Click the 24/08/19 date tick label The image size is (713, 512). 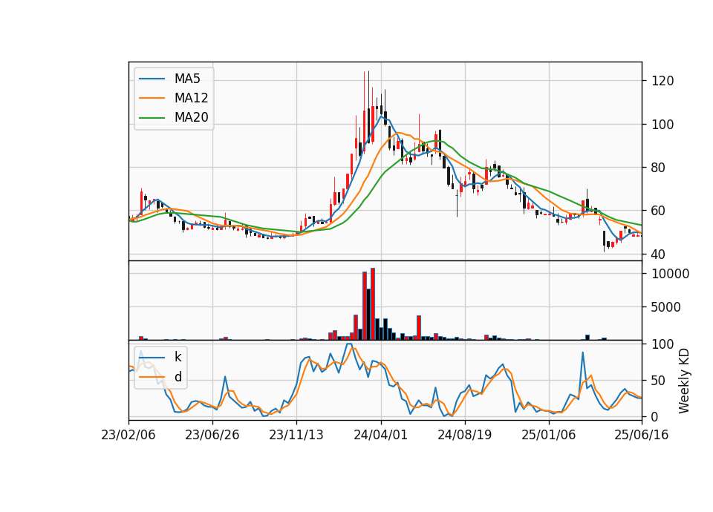coord(465,435)
